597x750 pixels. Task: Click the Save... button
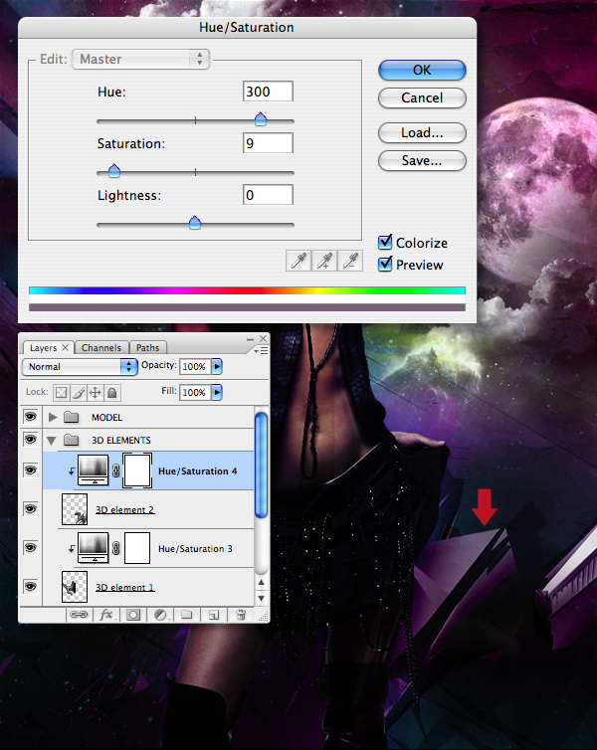tap(422, 160)
